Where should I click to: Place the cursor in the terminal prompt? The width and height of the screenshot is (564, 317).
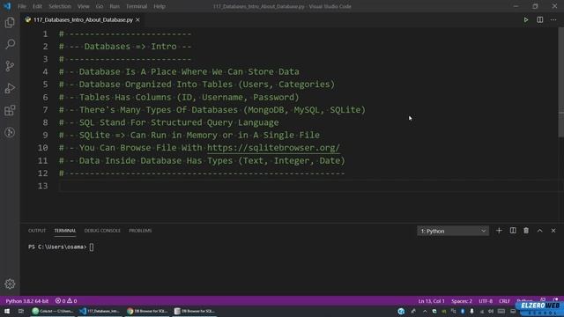click(92, 247)
